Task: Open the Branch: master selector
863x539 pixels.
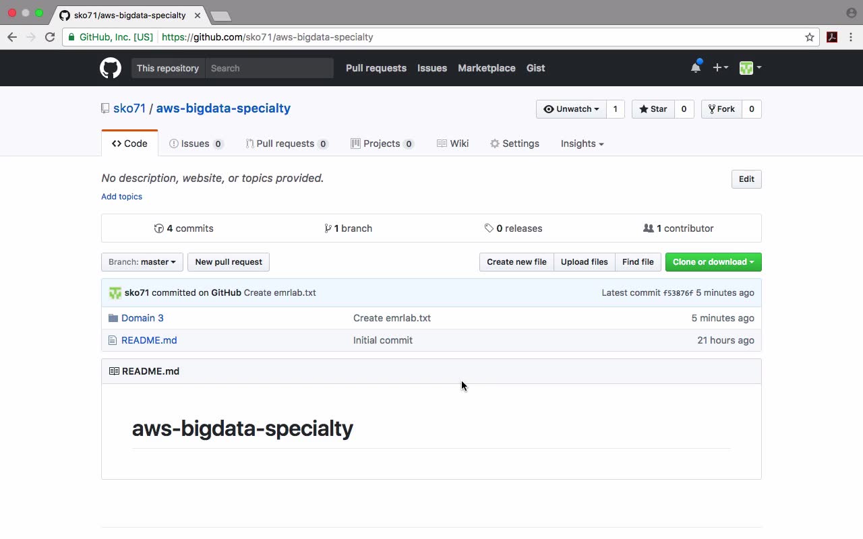Action: coord(142,262)
